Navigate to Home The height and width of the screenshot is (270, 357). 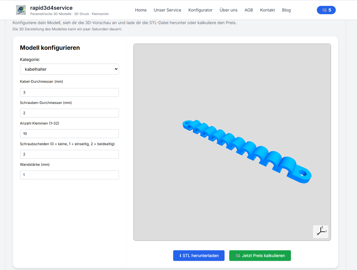point(141,10)
